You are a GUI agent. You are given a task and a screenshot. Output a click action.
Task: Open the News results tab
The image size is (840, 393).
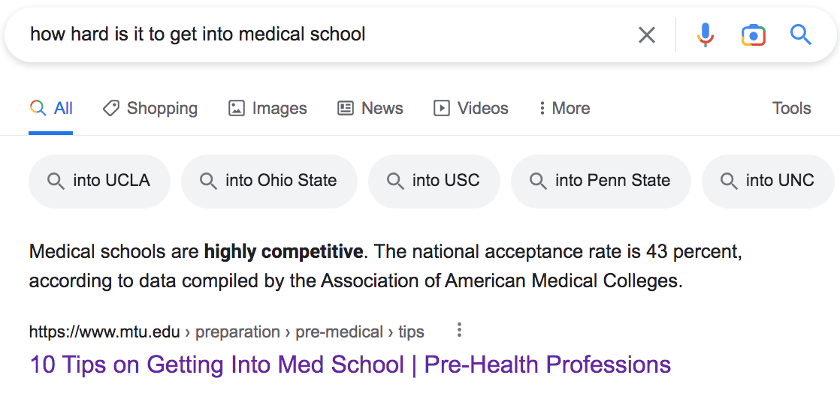tap(370, 109)
